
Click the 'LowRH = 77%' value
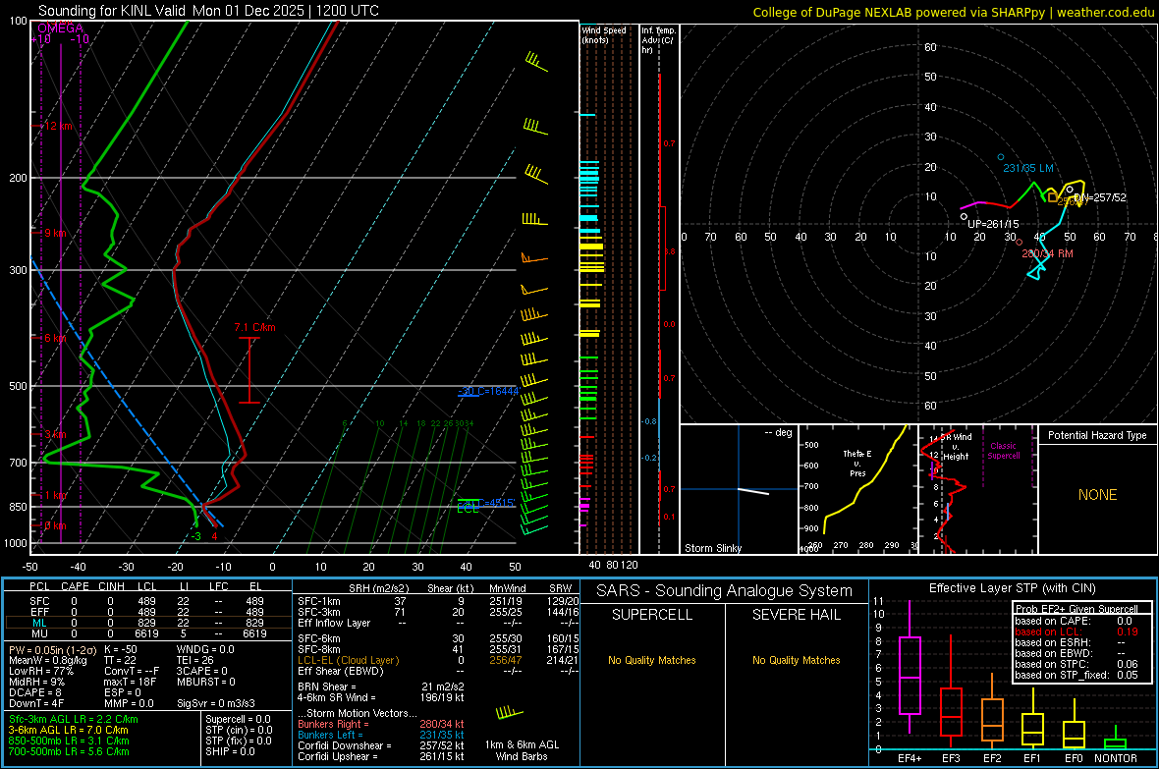click(x=41, y=671)
